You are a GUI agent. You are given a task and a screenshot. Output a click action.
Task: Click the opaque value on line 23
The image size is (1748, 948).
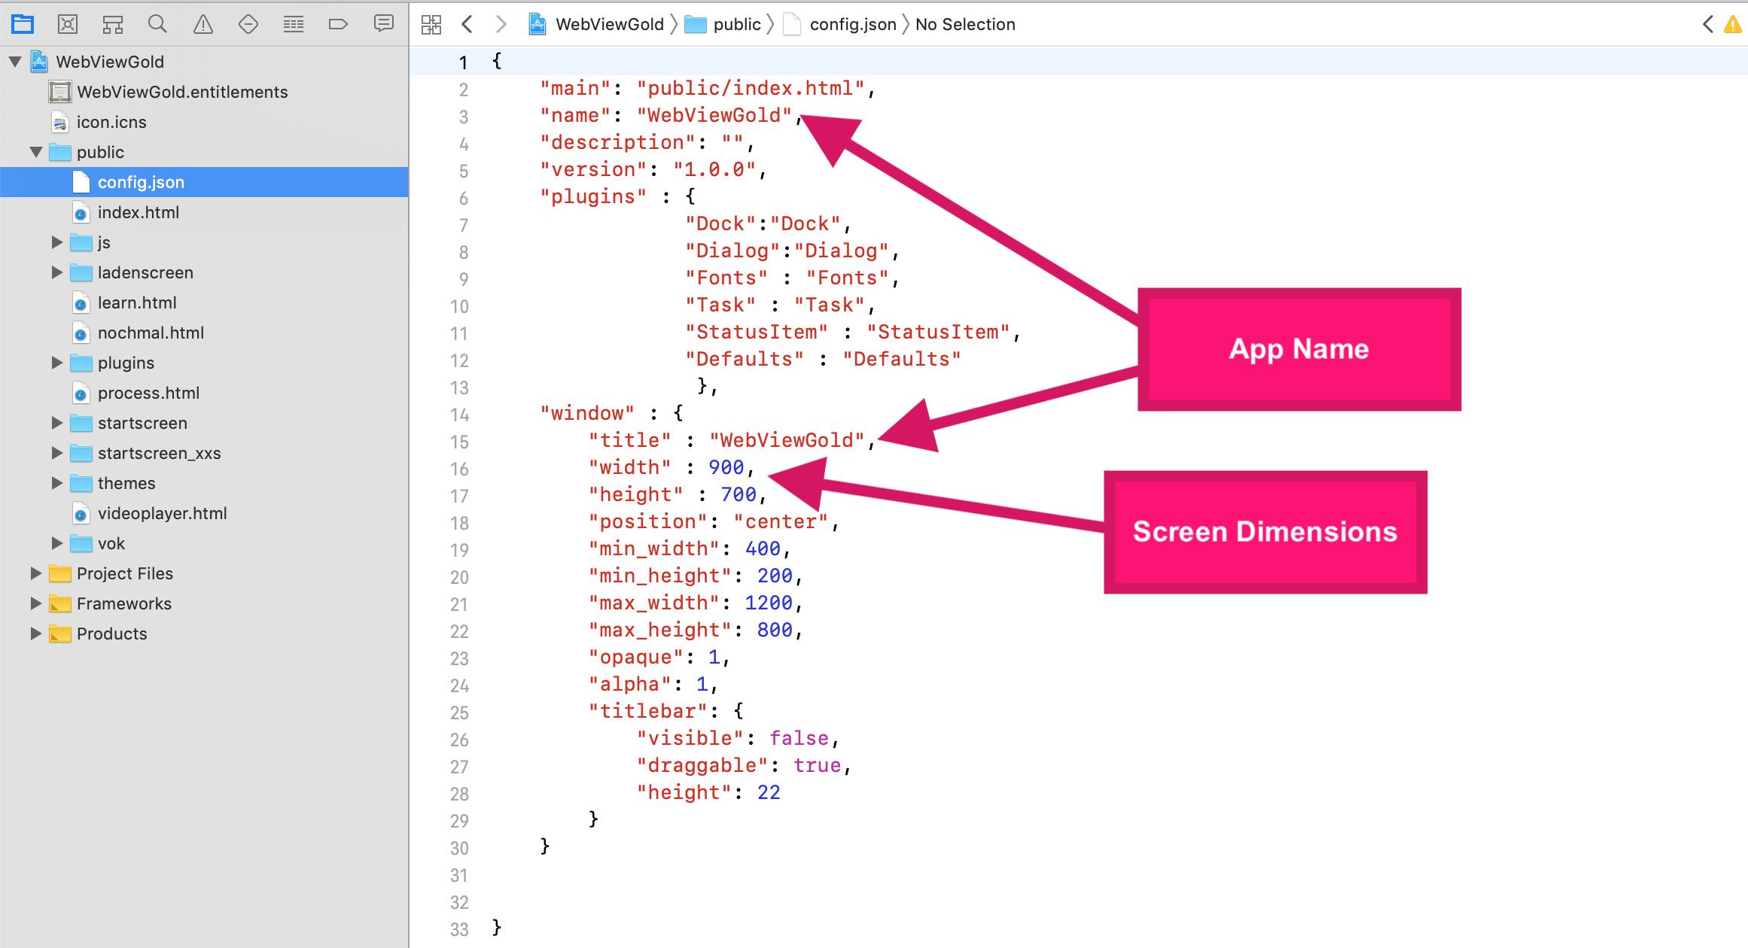click(x=714, y=657)
